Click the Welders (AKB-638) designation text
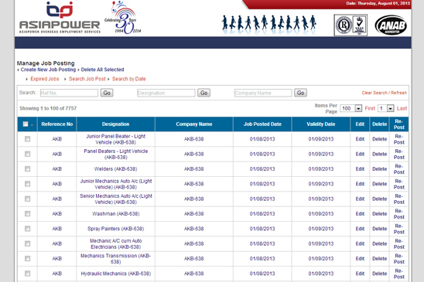 coord(116,169)
